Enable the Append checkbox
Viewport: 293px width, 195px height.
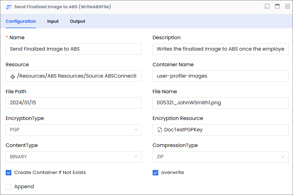click(x=9, y=187)
